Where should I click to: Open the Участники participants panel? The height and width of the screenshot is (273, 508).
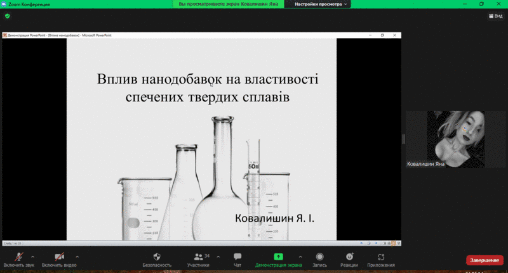pyautogui.click(x=199, y=257)
